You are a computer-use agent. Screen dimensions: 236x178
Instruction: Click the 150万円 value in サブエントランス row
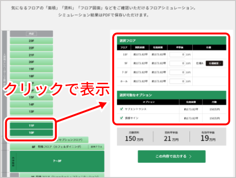(x=214, y=109)
